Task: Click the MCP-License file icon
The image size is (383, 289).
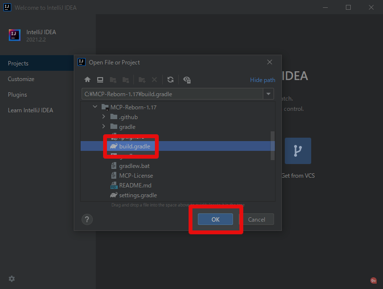Action: point(114,176)
